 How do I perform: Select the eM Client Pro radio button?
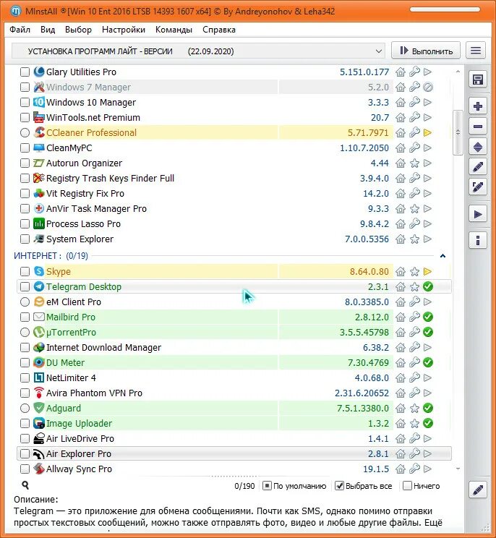click(x=25, y=302)
